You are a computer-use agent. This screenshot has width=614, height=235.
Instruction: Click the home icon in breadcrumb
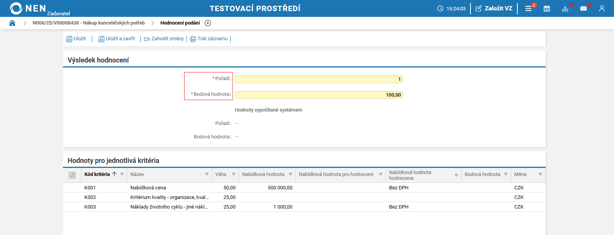[x=12, y=23]
